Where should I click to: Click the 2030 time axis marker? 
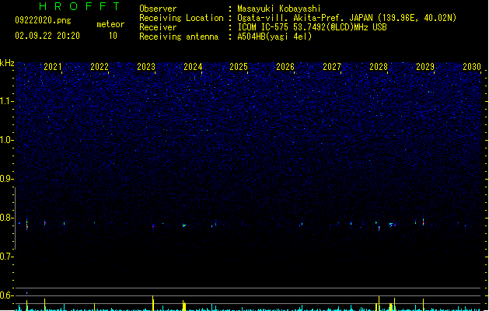pos(472,67)
